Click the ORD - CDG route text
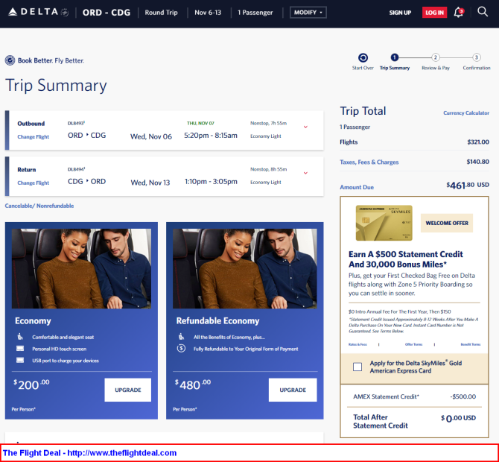 click(107, 13)
